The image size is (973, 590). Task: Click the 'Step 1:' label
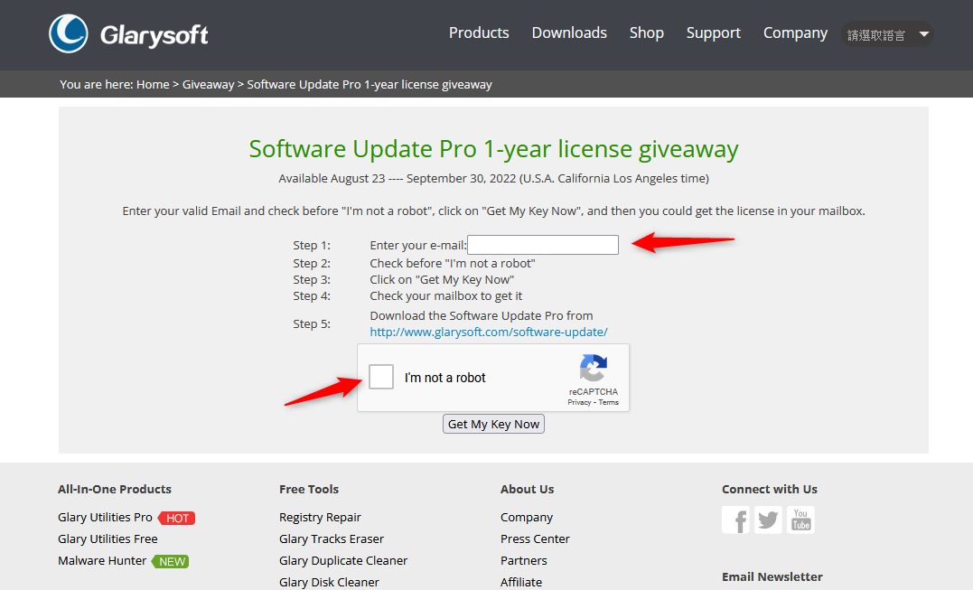pos(312,245)
